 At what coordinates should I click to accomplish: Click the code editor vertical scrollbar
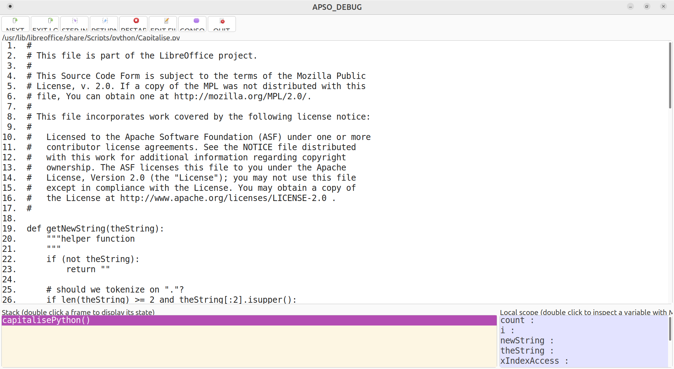click(670, 75)
